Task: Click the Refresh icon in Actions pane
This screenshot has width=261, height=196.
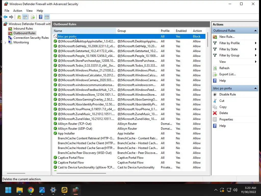Action: click(215, 68)
